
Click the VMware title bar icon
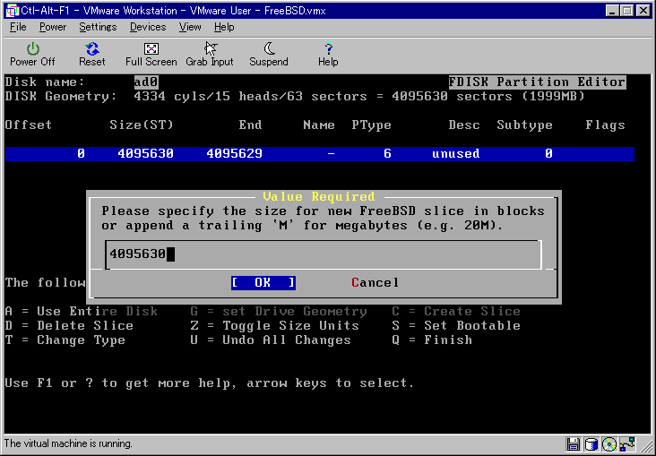[x=13, y=11]
